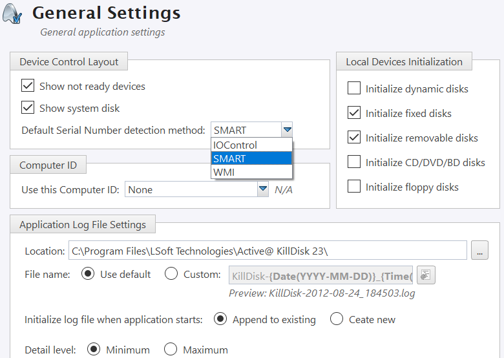
Task: Click the file name pattern tag icon
Action: pos(426,275)
